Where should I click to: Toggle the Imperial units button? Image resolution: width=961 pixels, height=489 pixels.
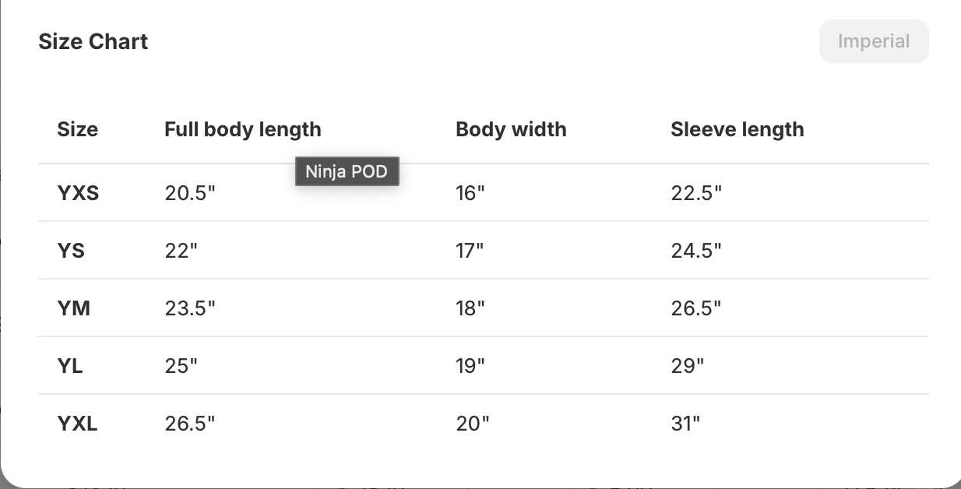(x=873, y=41)
